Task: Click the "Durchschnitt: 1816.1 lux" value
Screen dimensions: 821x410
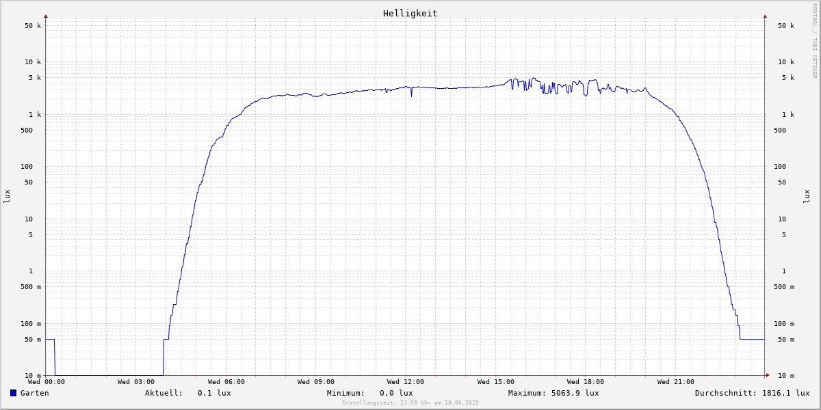Action: pos(753,393)
